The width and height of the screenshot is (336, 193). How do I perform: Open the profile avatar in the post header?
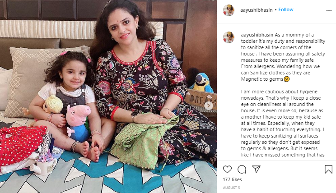point(229,10)
